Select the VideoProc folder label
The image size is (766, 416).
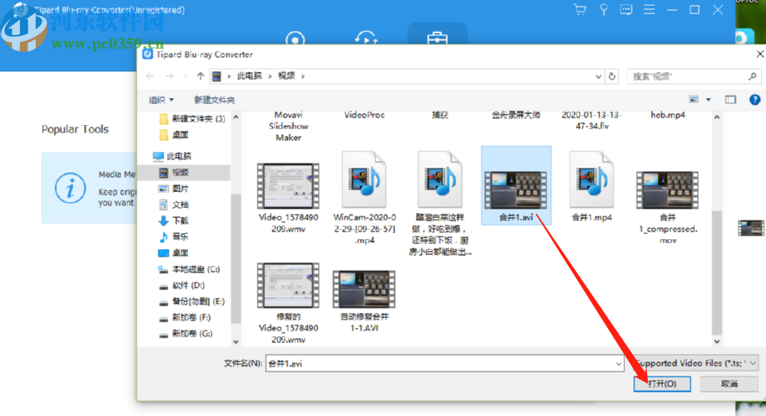[364, 115]
